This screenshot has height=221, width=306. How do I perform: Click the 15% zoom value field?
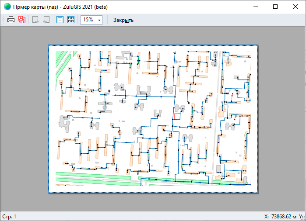(88, 20)
